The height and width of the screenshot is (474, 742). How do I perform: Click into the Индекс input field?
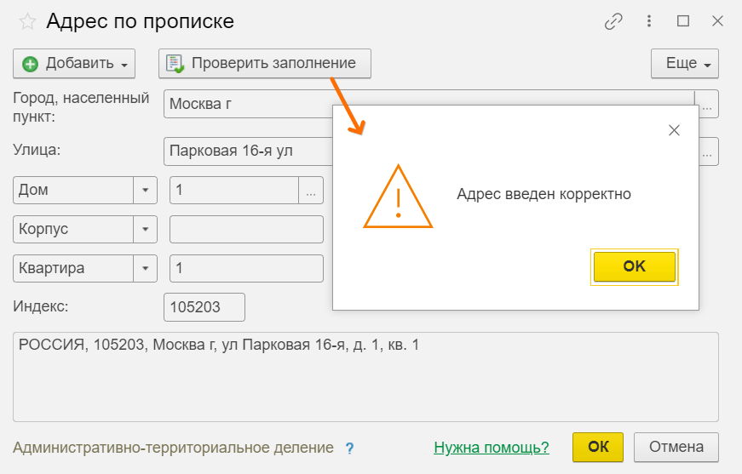click(204, 307)
